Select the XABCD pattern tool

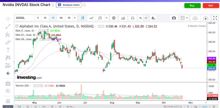click(x=8, y=58)
